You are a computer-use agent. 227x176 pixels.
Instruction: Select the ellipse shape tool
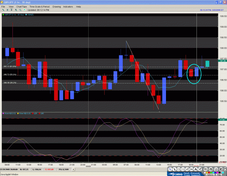183,169
